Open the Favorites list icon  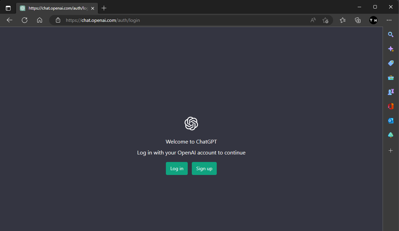[342, 20]
